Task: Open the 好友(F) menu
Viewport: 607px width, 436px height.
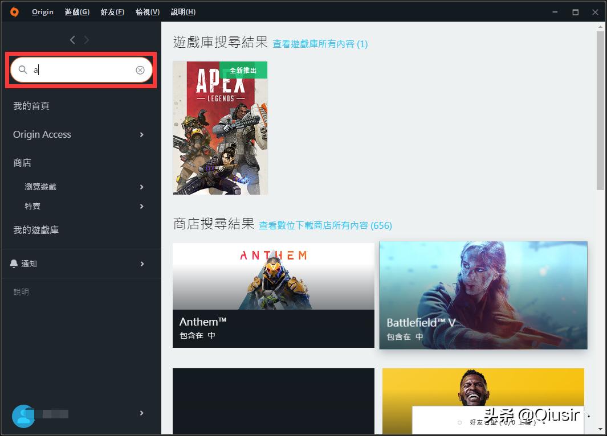Action: [112, 11]
